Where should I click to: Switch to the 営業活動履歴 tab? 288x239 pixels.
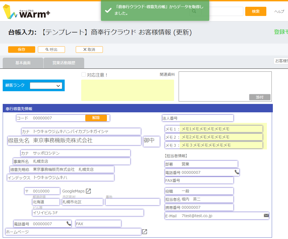[x=64, y=63]
